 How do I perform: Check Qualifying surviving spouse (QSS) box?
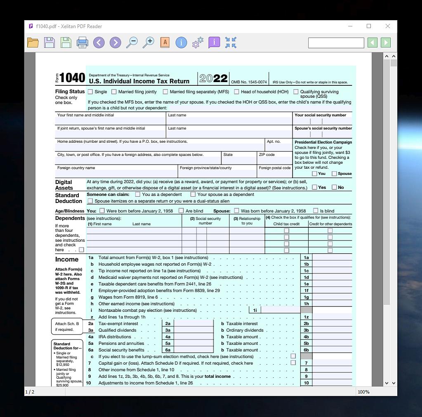point(296,92)
